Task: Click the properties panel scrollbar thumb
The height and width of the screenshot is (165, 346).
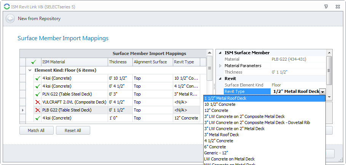Action: [329, 71]
